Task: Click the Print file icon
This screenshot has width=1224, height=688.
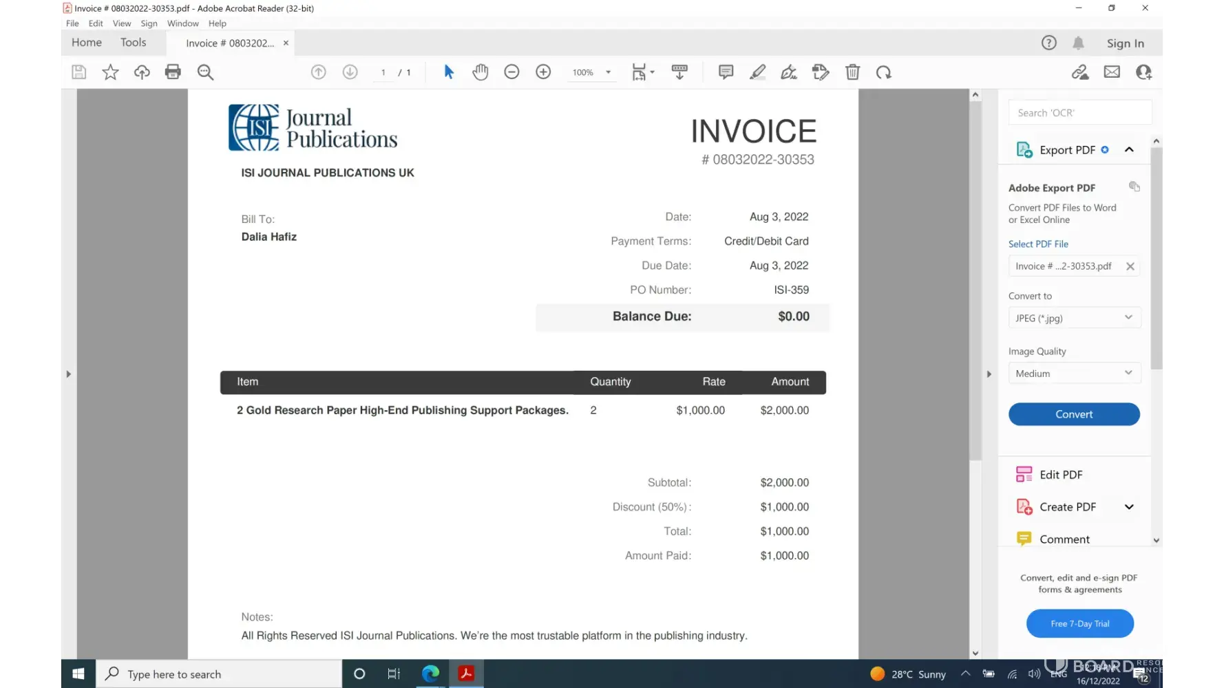Action: click(173, 72)
